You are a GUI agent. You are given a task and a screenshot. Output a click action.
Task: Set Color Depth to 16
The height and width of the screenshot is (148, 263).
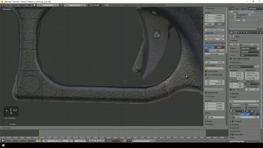coord(255,114)
